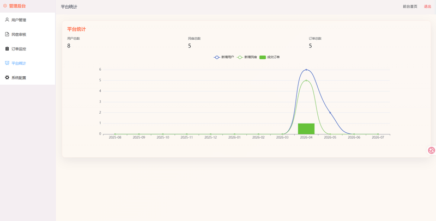This screenshot has height=221, width=436.
Task: Open 民宿审核 via its document icon
Action: click(7, 34)
